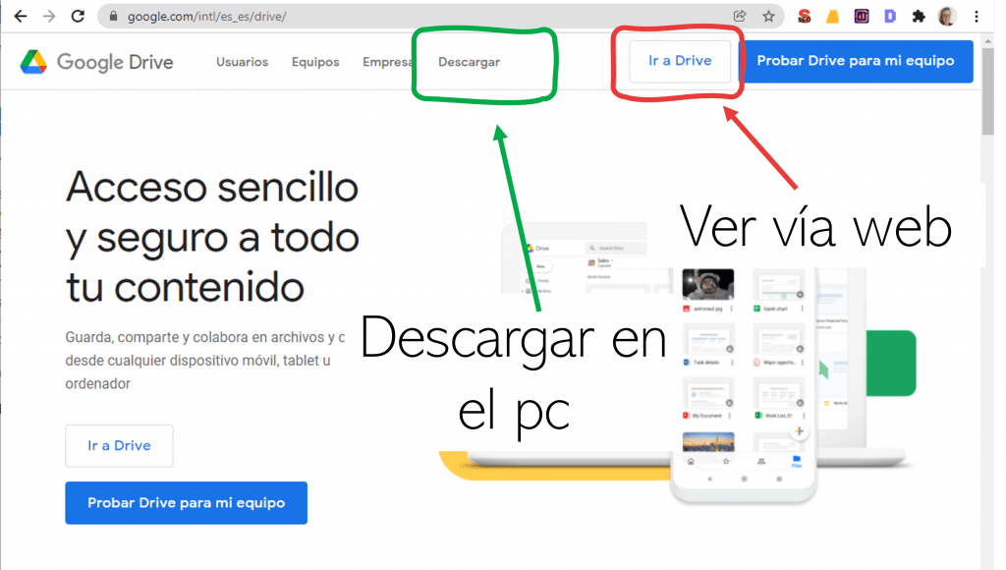The height and width of the screenshot is (570, 1006).
Task: Click header Probar Drive para mi equipo button
Action: (x=856, y=61)
